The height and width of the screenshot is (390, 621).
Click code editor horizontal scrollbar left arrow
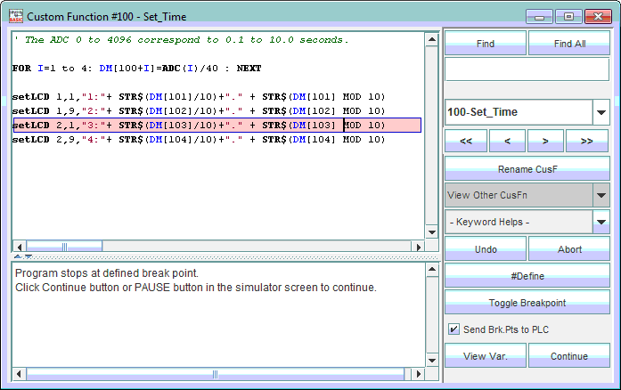pyautogui.click(x=20, y=247)
